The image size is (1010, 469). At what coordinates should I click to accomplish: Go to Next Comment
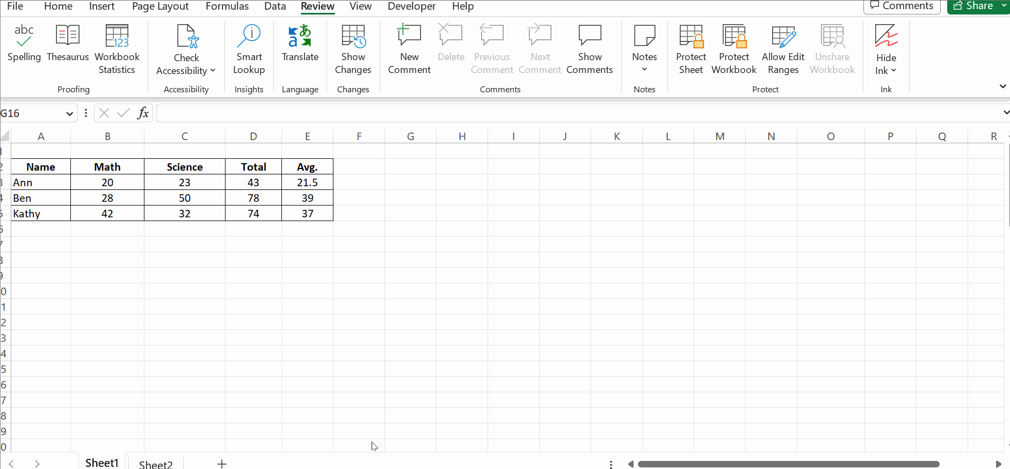(x=540, y=49)
